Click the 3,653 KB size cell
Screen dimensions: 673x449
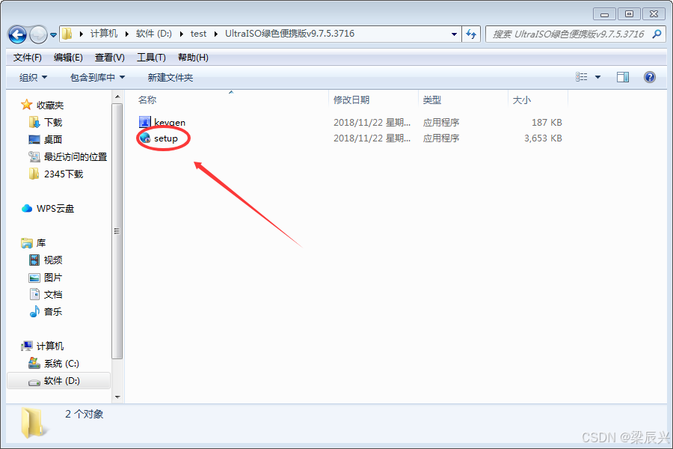[x=543, y=138]
